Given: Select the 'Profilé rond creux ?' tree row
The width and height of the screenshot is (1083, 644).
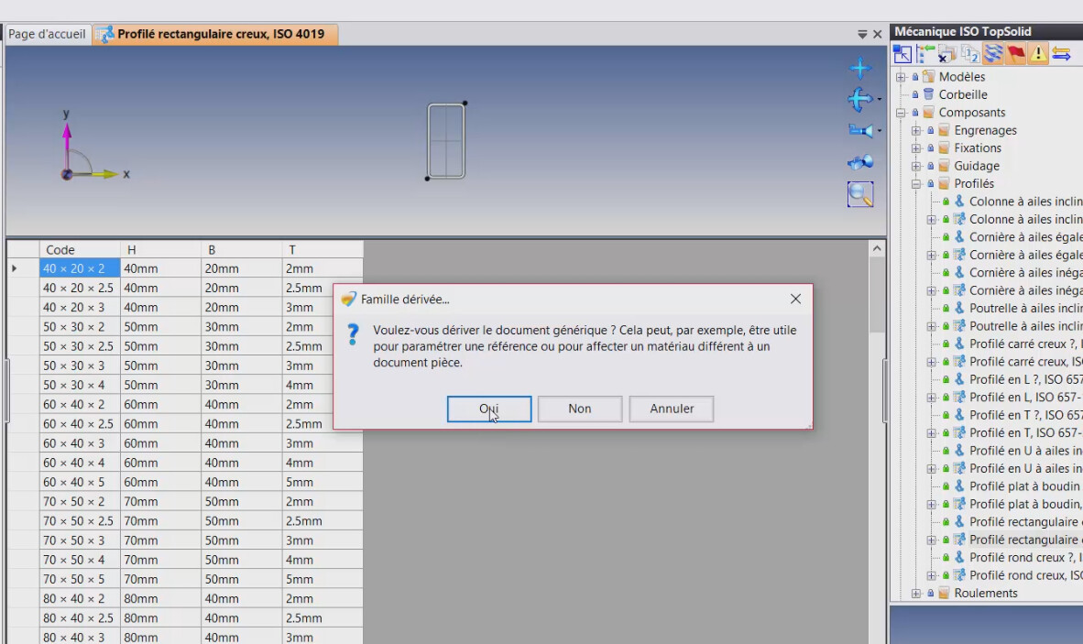Looking at the screenshot, I should coord(1025,558).
